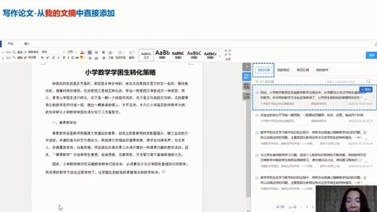Click the yellow text highlight icon
The height and width of the screenshot is (212, 377).
[x=82, y=58]
